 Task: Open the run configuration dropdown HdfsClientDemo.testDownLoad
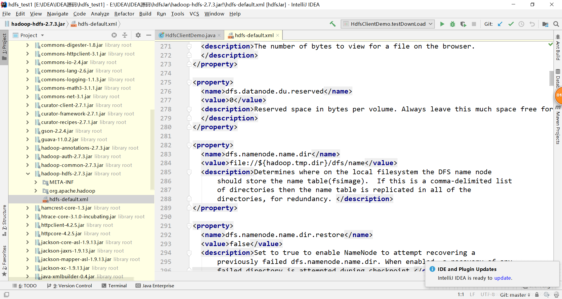pyautogui.click(x=388, y=24)
